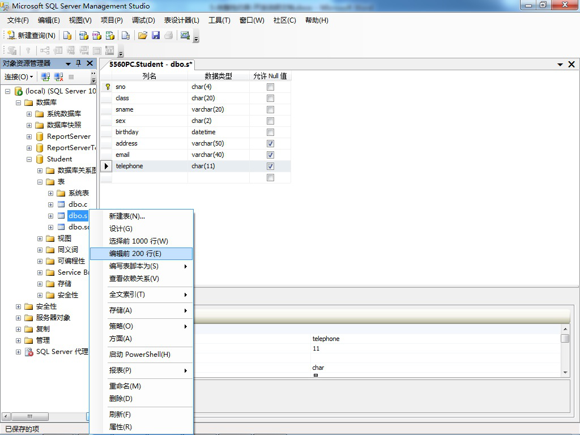Screen dimensions: 580x435
Task: Select 编辑前 200 行(E) in context menu
Action: tap(141, 253)
